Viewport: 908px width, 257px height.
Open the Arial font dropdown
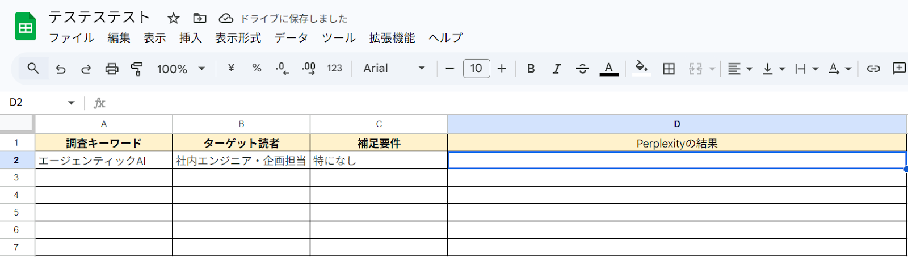pyautogui.click(x=394, y=68)
